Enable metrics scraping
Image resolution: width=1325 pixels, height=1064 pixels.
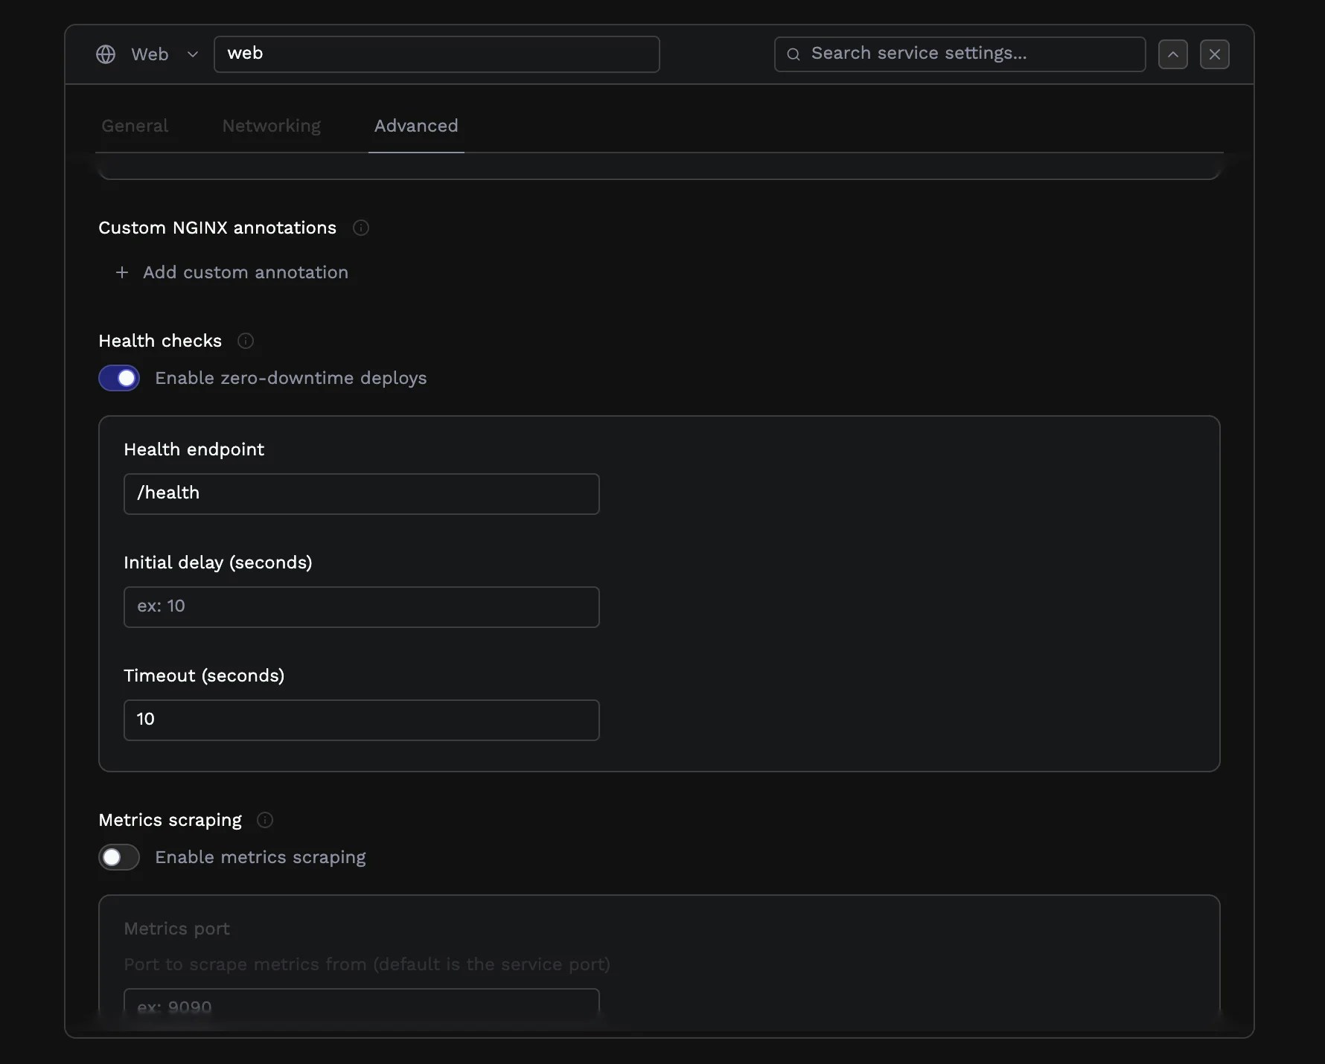pos(118,857)
